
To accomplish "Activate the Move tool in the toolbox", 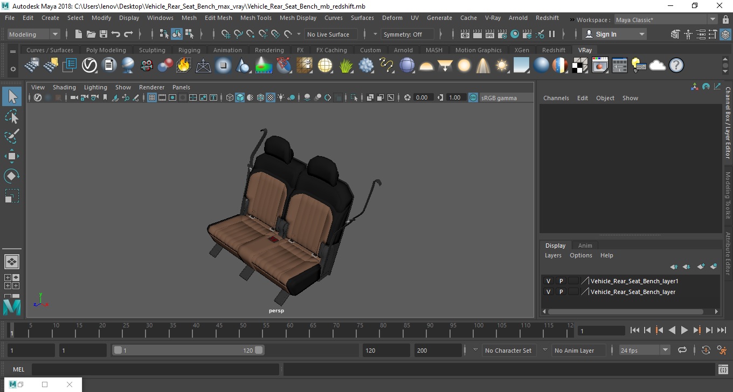I will pyautogui.click(x=12, y=156).
